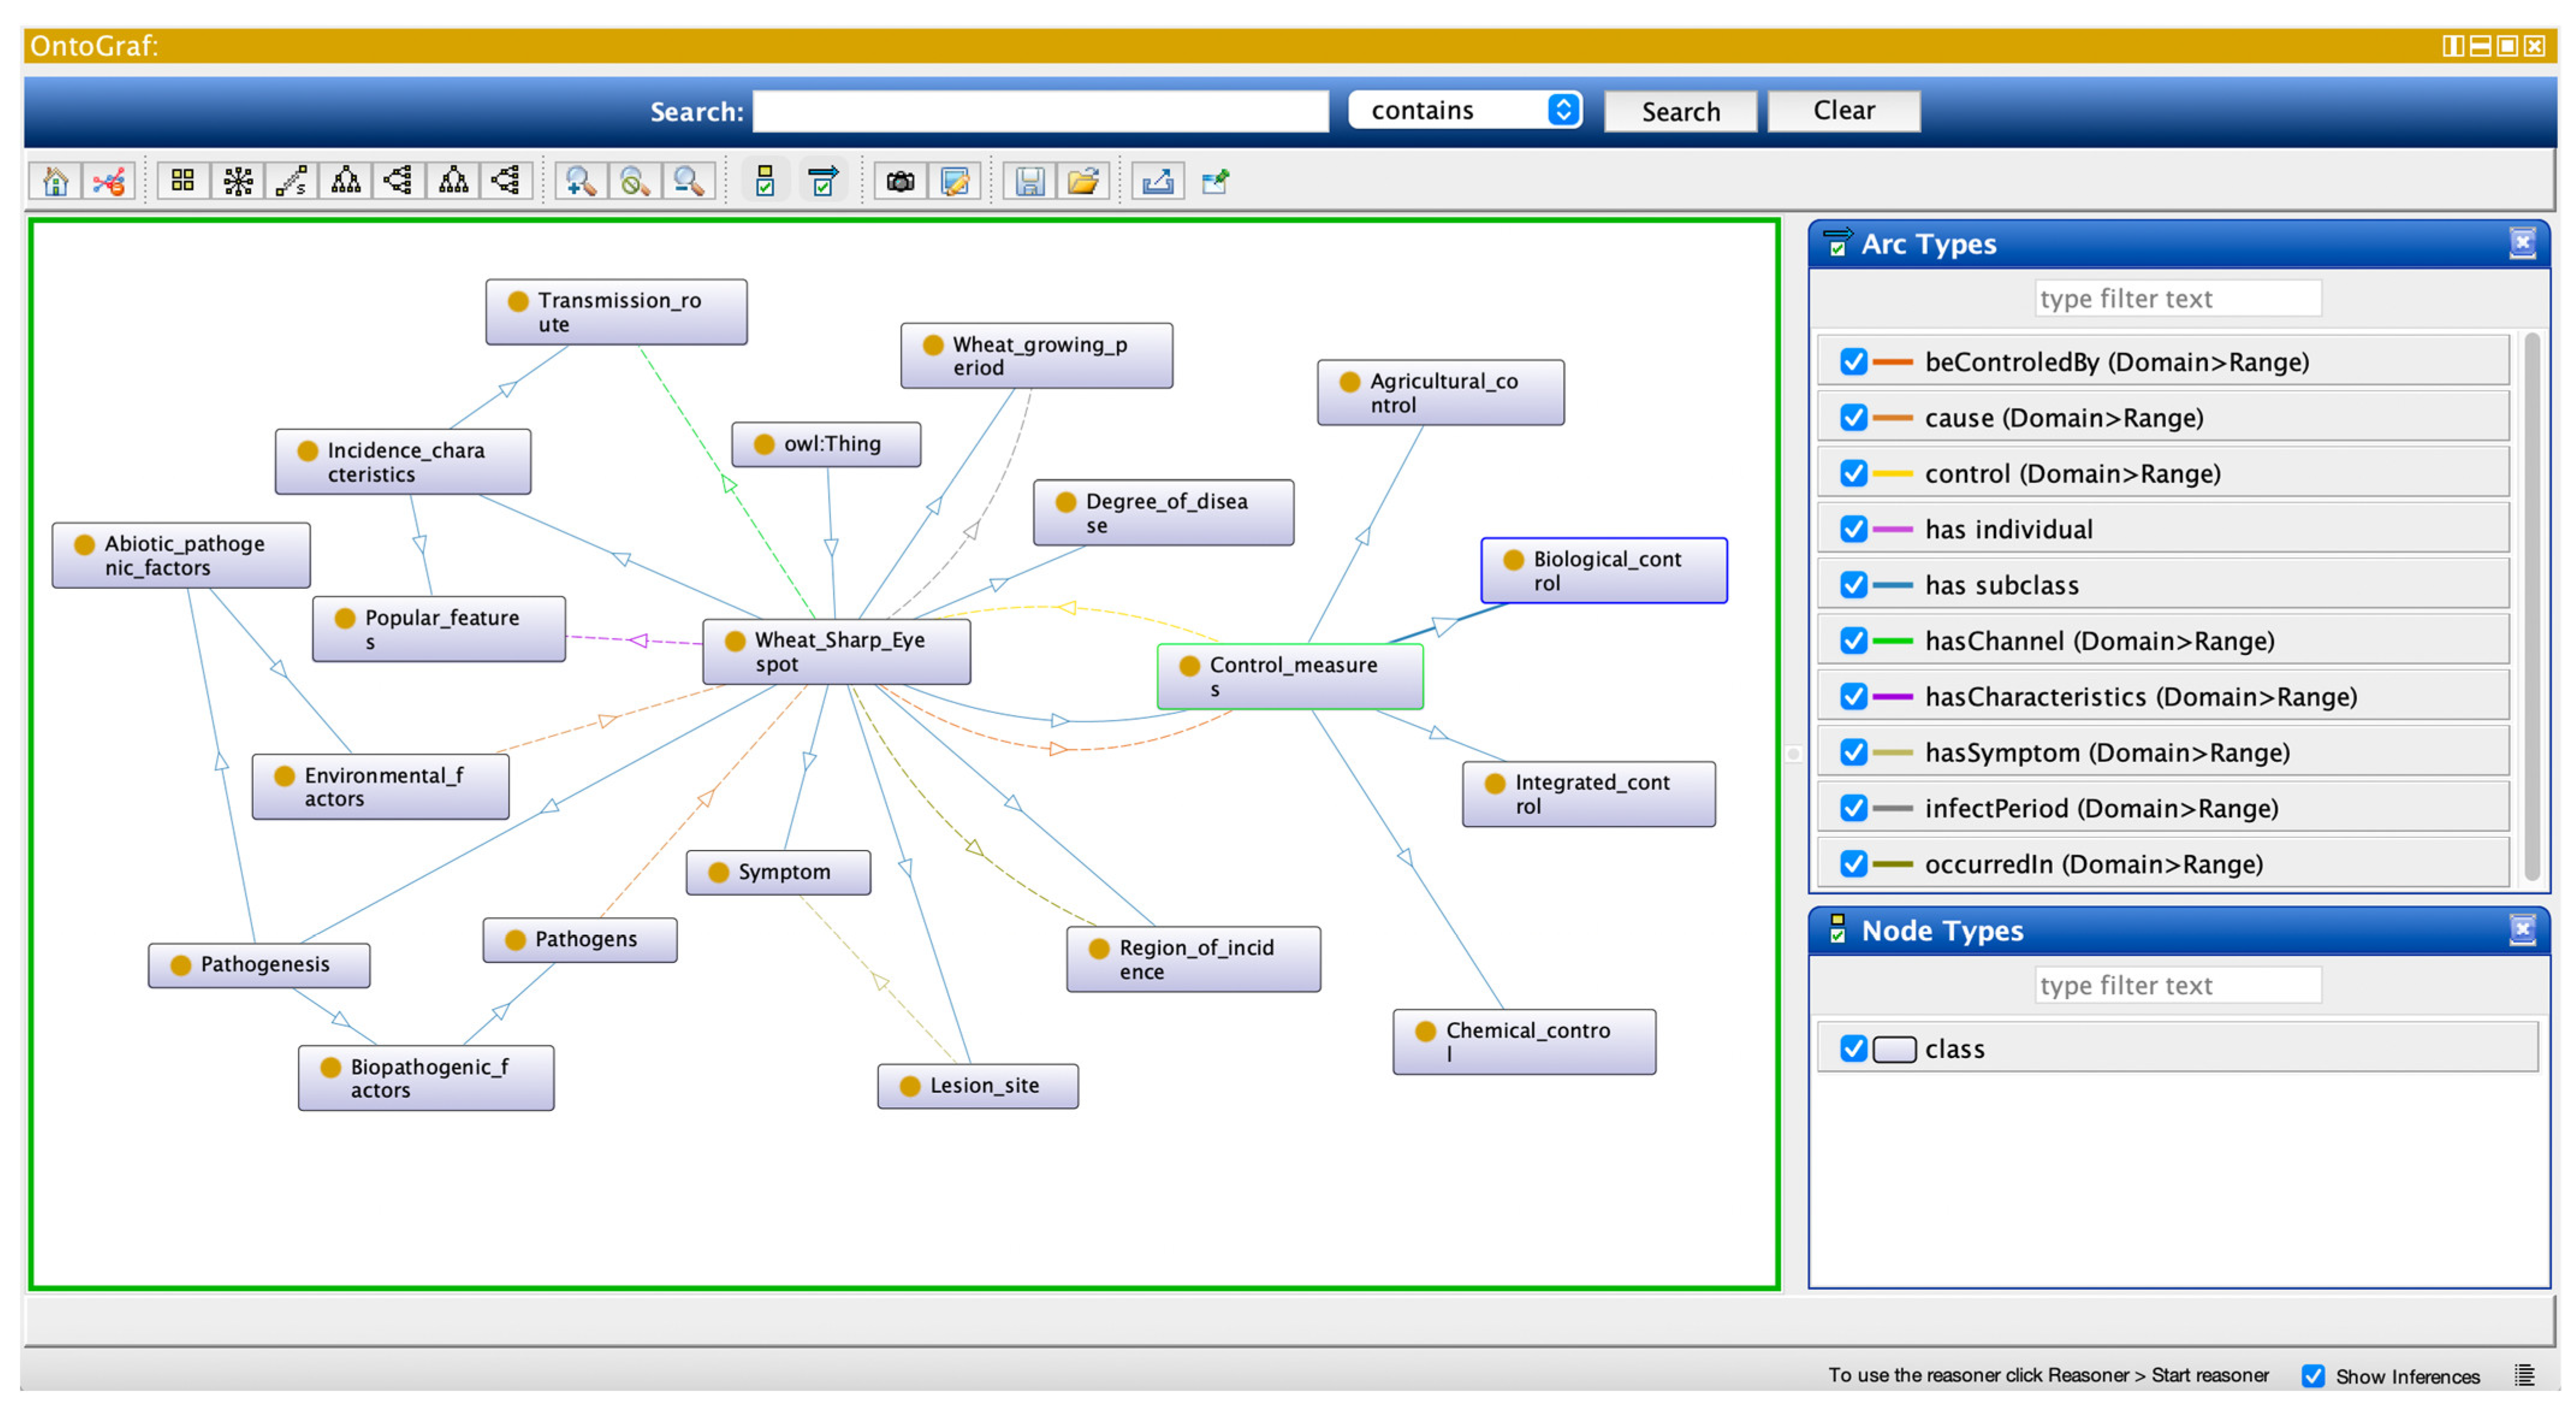Open the contains search mode dropdown
2576x1407 pixels.
click(x=1465, y=110)
